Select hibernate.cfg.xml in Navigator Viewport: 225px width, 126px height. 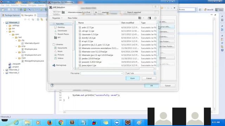click(x=31, y=43)
